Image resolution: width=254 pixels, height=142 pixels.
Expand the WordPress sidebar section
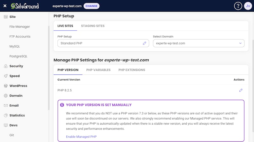coord(18,86)
